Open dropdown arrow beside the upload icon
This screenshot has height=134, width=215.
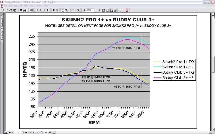[x=17, y=10]
